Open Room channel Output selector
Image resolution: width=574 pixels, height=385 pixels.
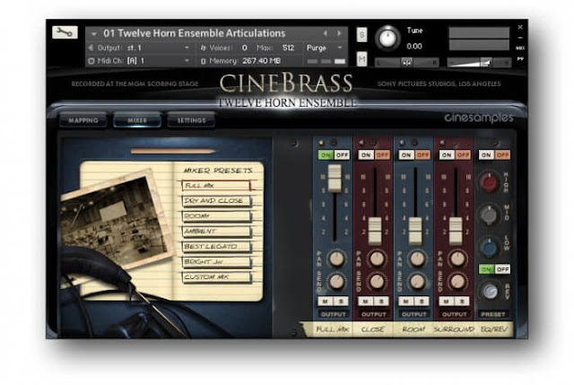pyautogui.click(x=413, y=314)
